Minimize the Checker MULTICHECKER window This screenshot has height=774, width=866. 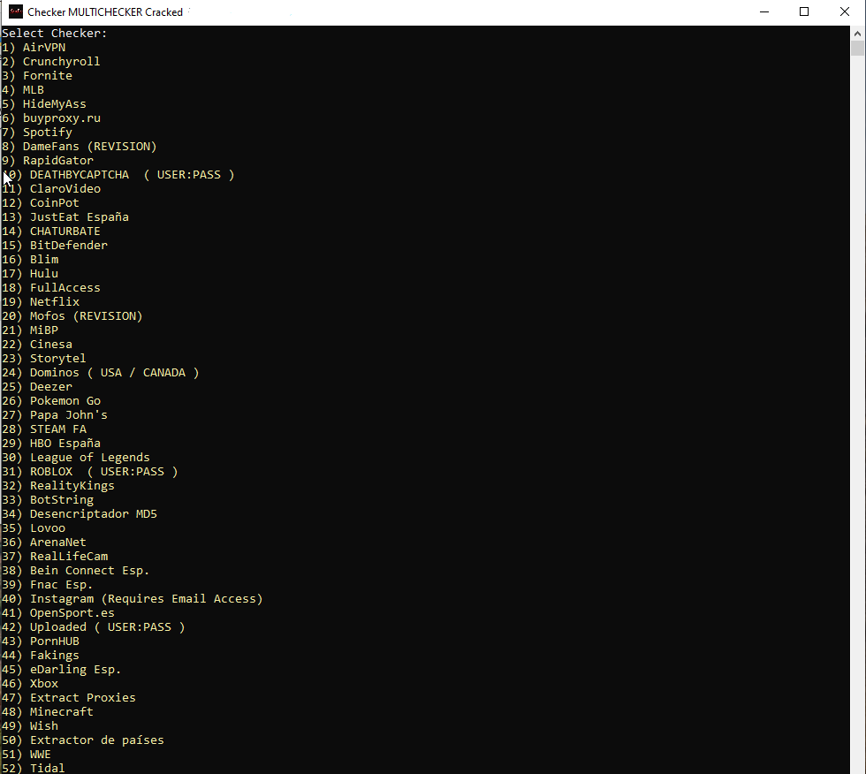click(764, 11)
